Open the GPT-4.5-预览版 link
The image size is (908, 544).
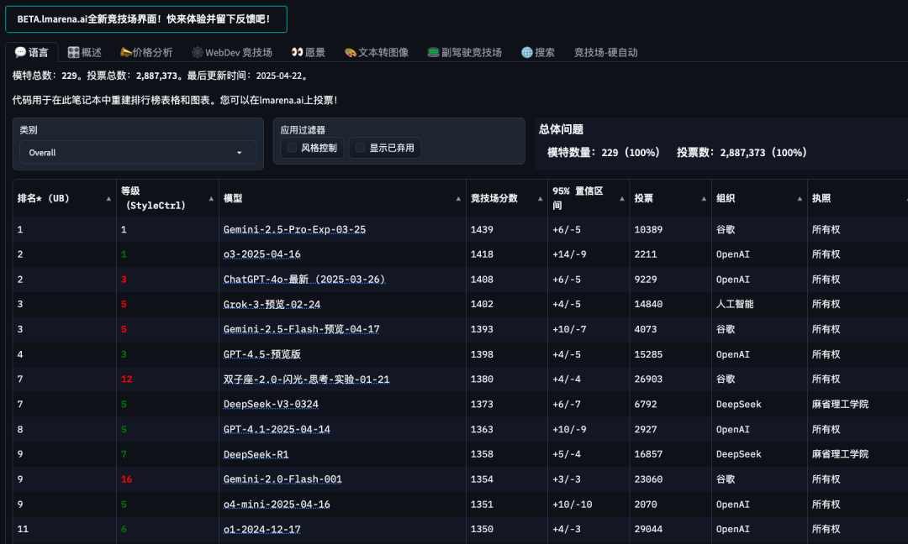point(261,354)
